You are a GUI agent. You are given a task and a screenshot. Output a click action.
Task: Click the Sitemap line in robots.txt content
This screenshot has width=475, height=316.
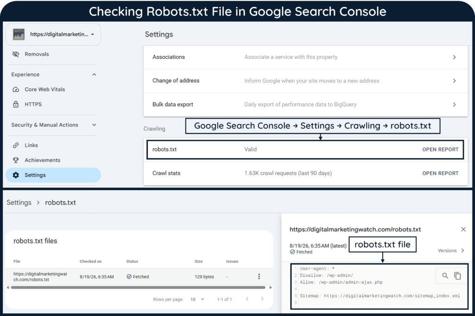tap(379, 296)
